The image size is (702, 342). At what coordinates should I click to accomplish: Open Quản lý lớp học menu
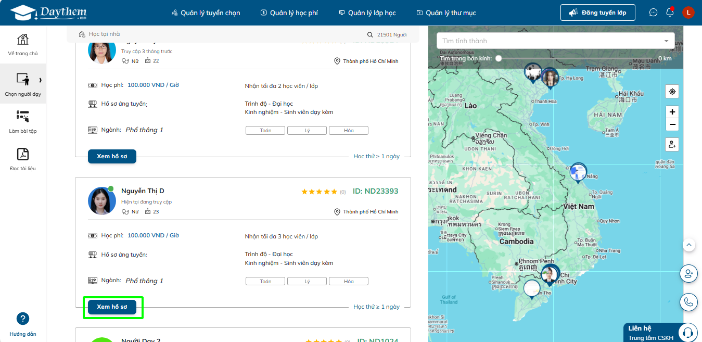[367, 12]
